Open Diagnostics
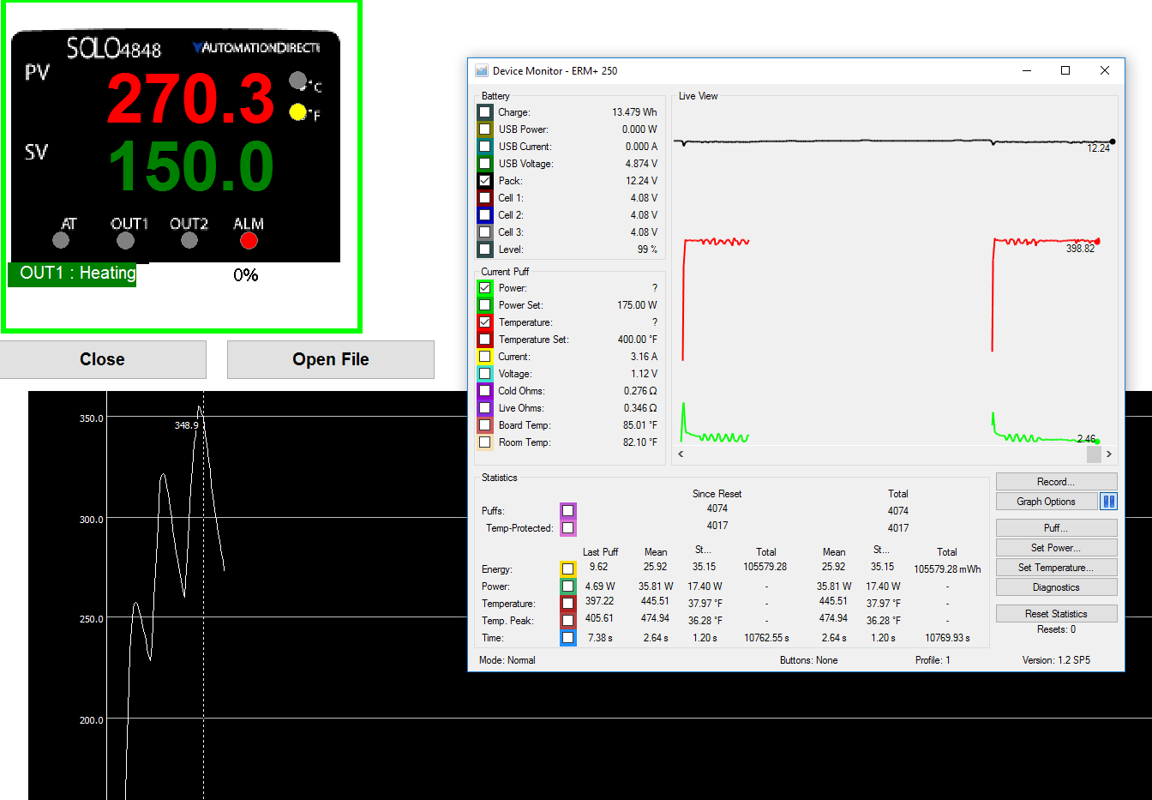1152x800 pixels. (x=1056, y=587)
